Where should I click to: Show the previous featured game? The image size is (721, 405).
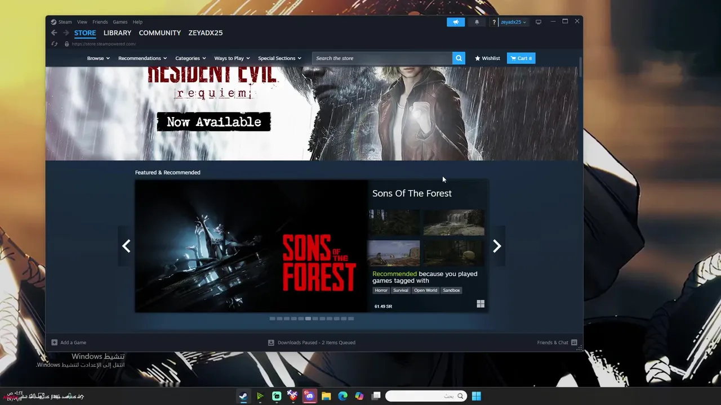point(126,246)
